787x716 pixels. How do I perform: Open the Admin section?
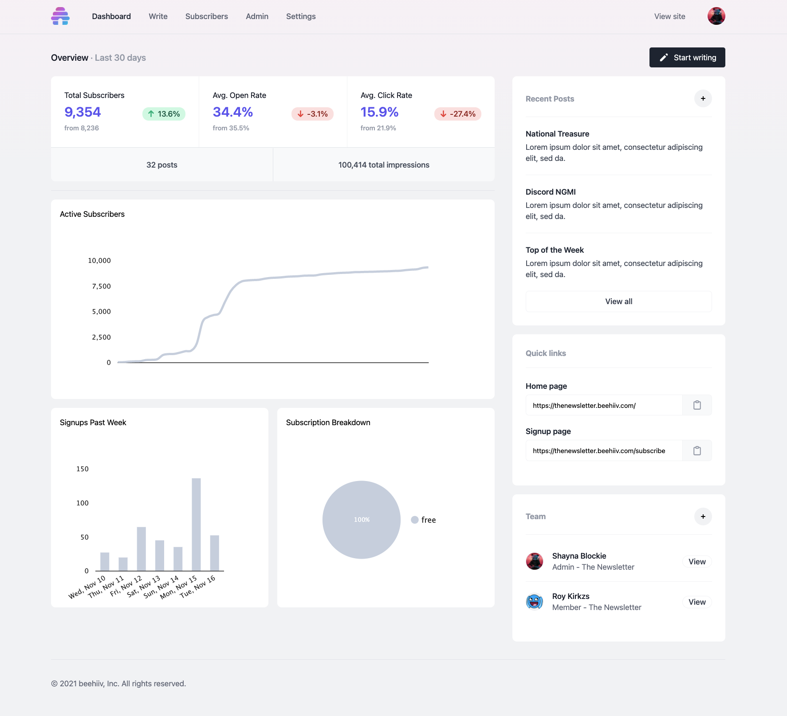257,16
